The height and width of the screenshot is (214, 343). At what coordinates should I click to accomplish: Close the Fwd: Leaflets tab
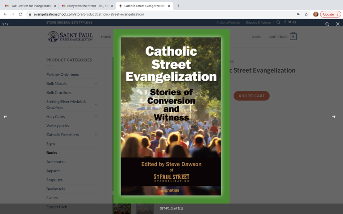[55, 6]
